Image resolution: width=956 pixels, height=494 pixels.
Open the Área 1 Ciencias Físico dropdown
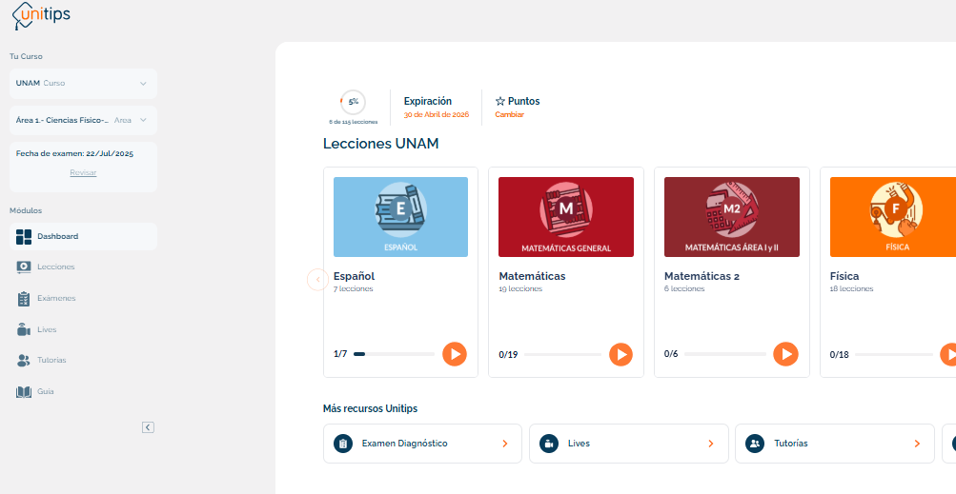84,121
